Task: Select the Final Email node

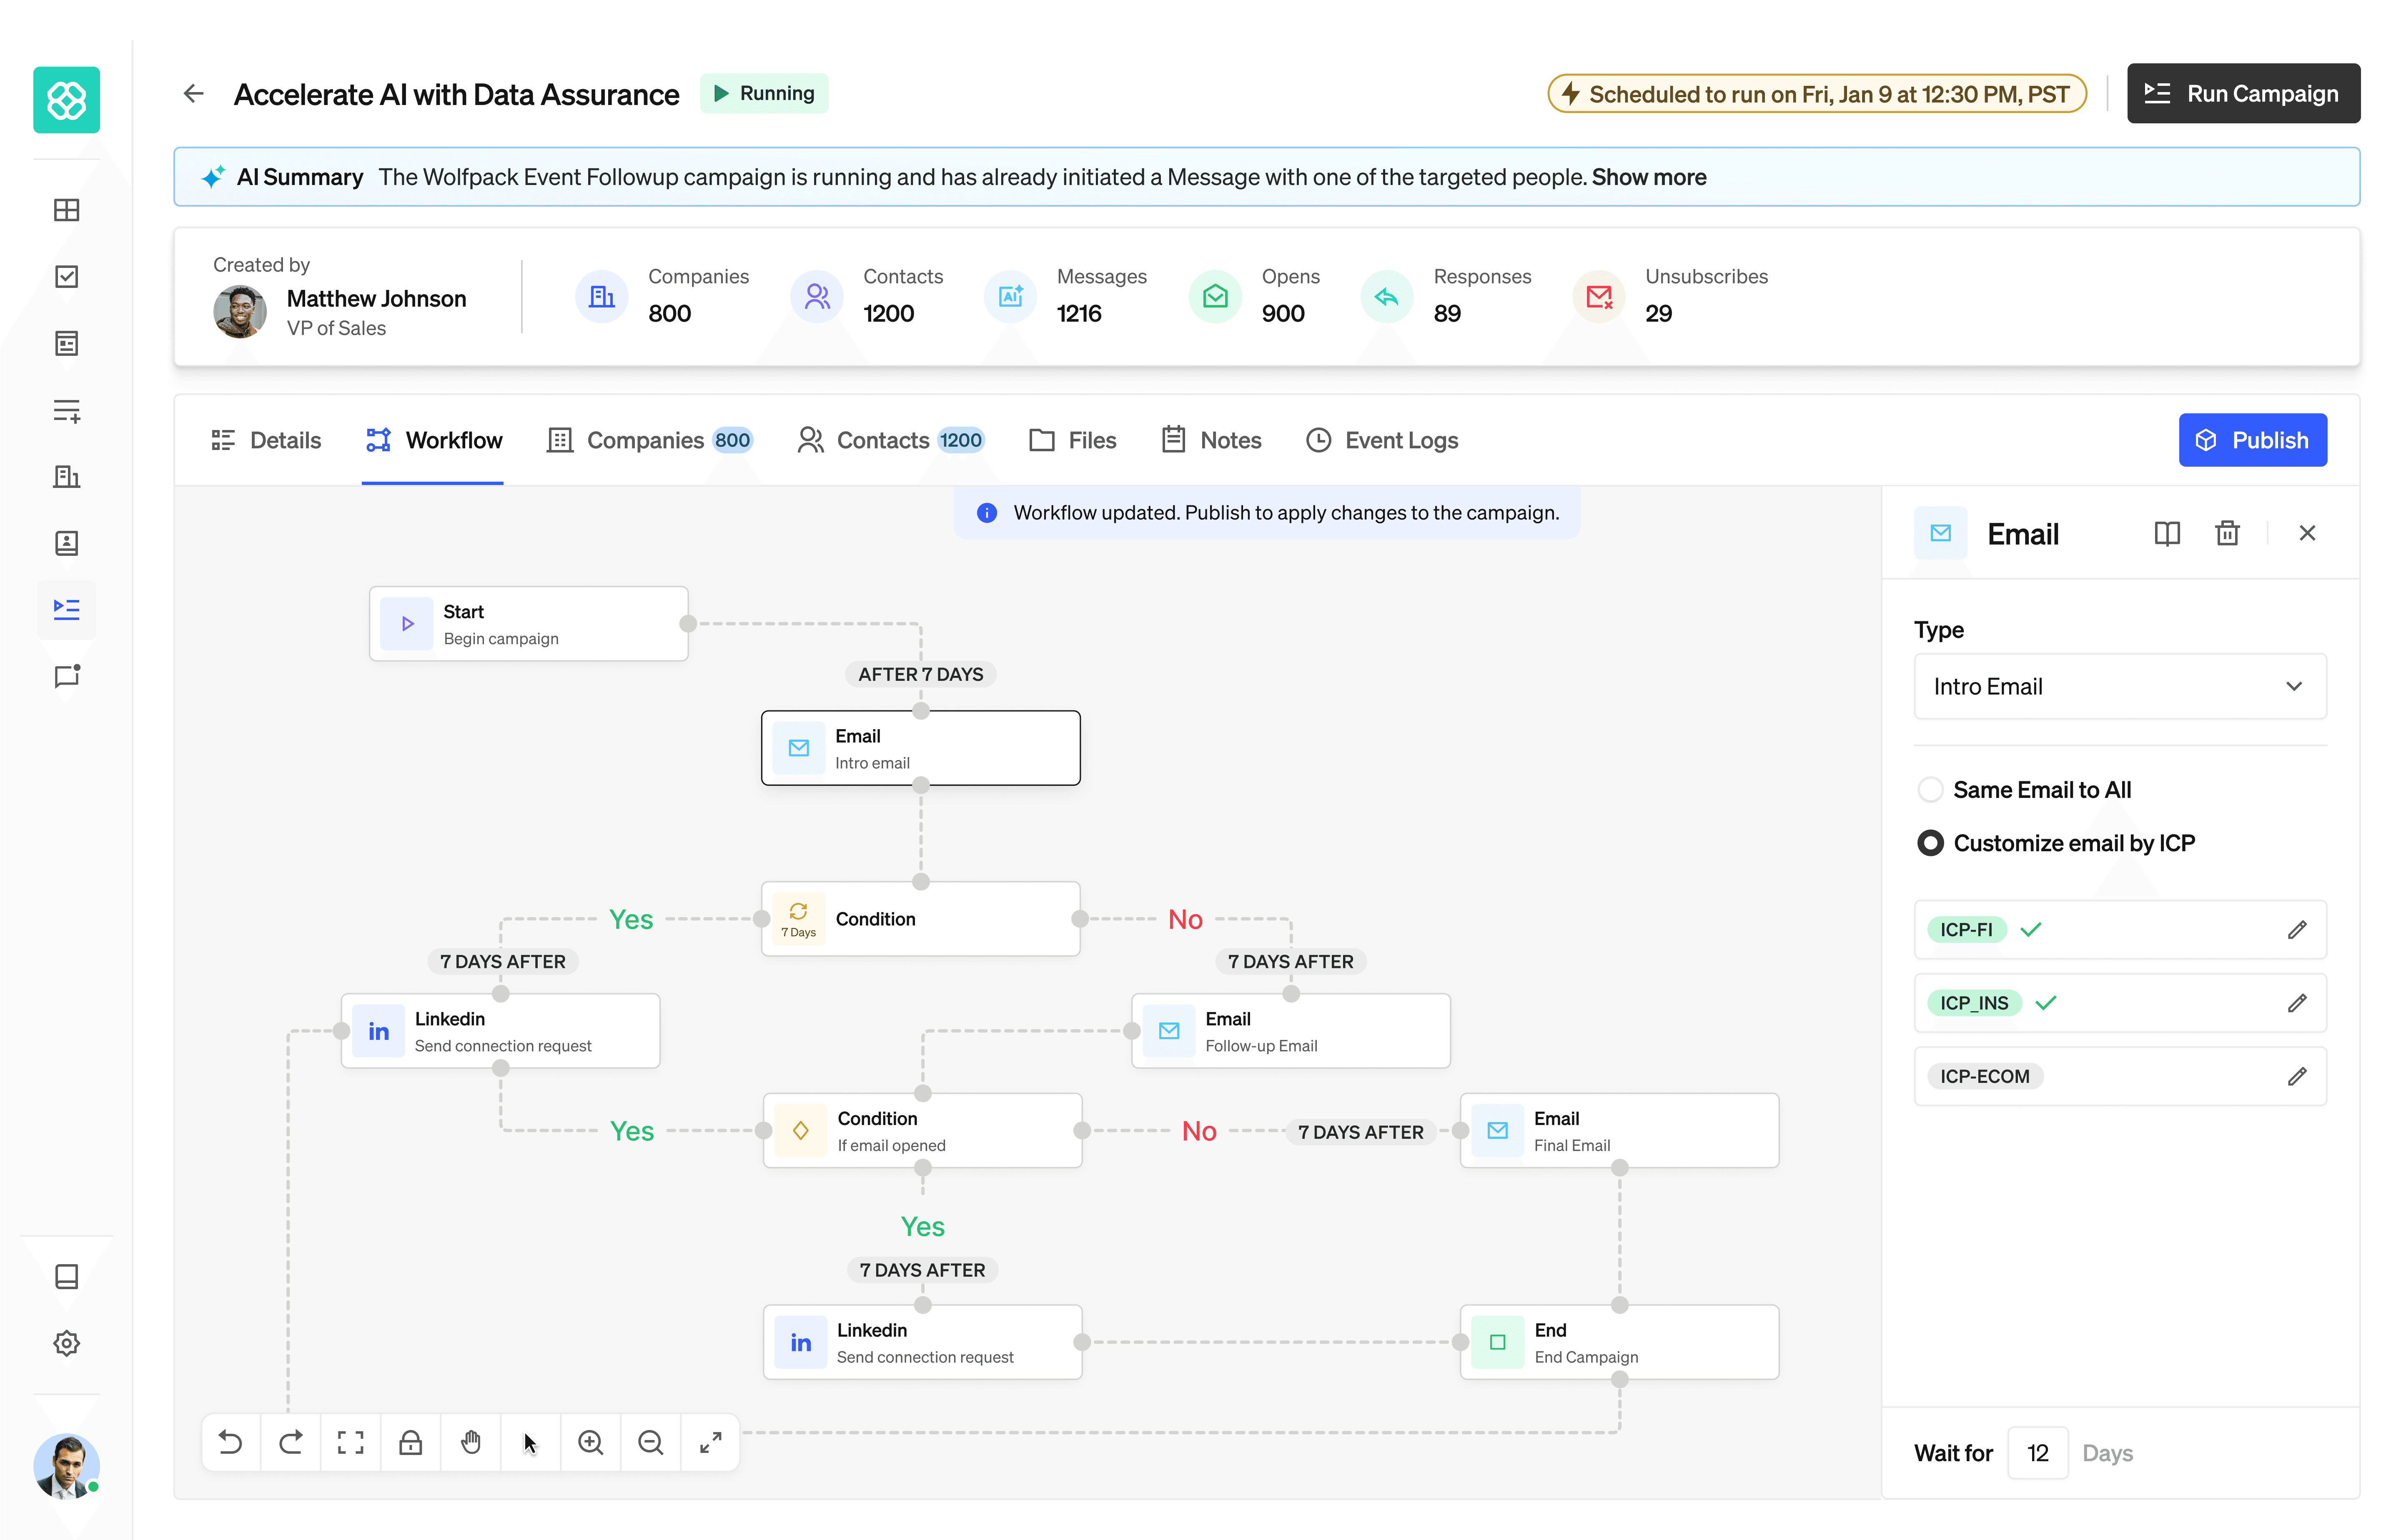Action: coord(1620,1131)
